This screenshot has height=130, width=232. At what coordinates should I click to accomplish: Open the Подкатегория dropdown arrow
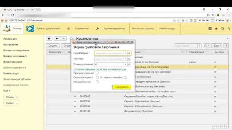click(x=125, y=53)
